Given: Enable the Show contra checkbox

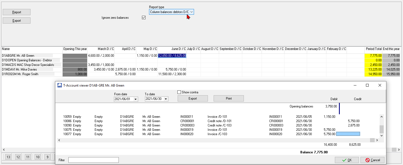Looking at the screenshot, I should pos(179,92).
